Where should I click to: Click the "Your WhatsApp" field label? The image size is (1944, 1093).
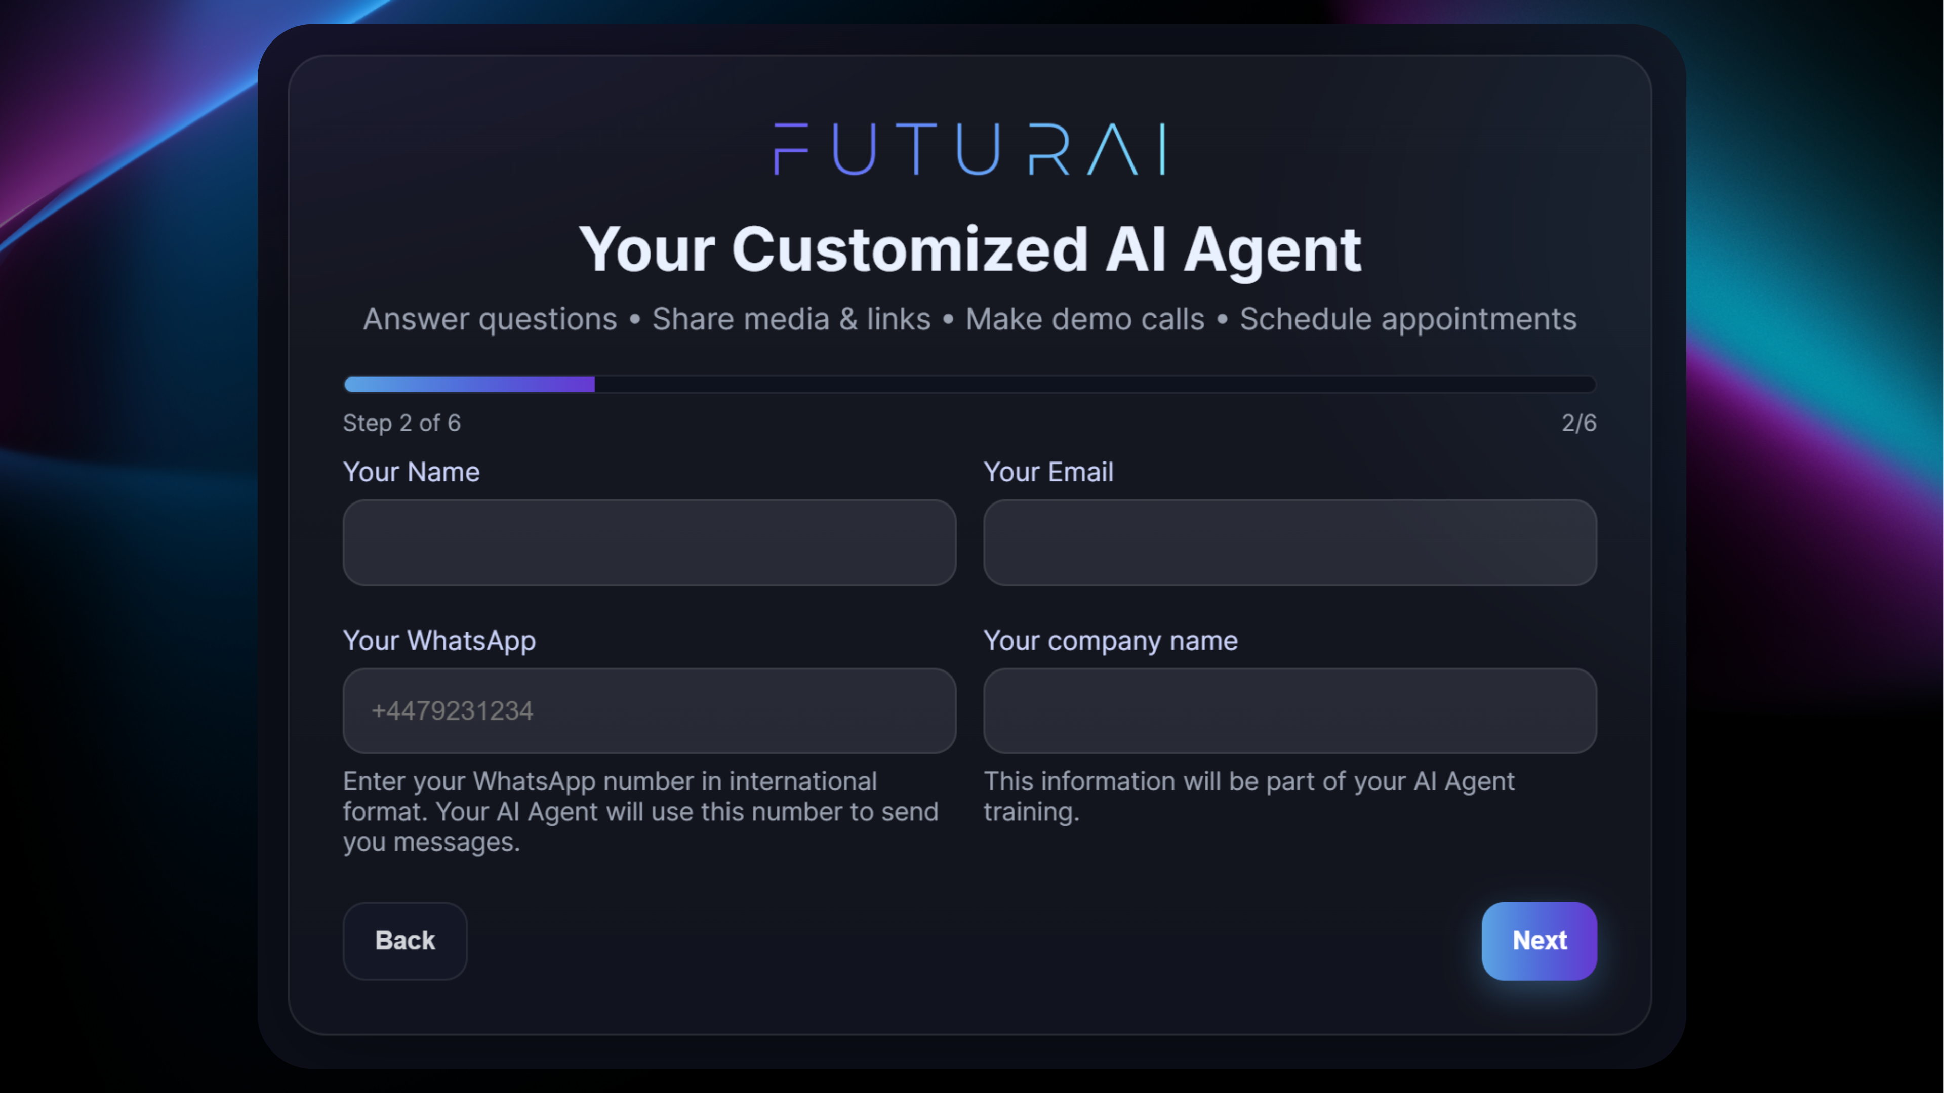pos(439,641)
